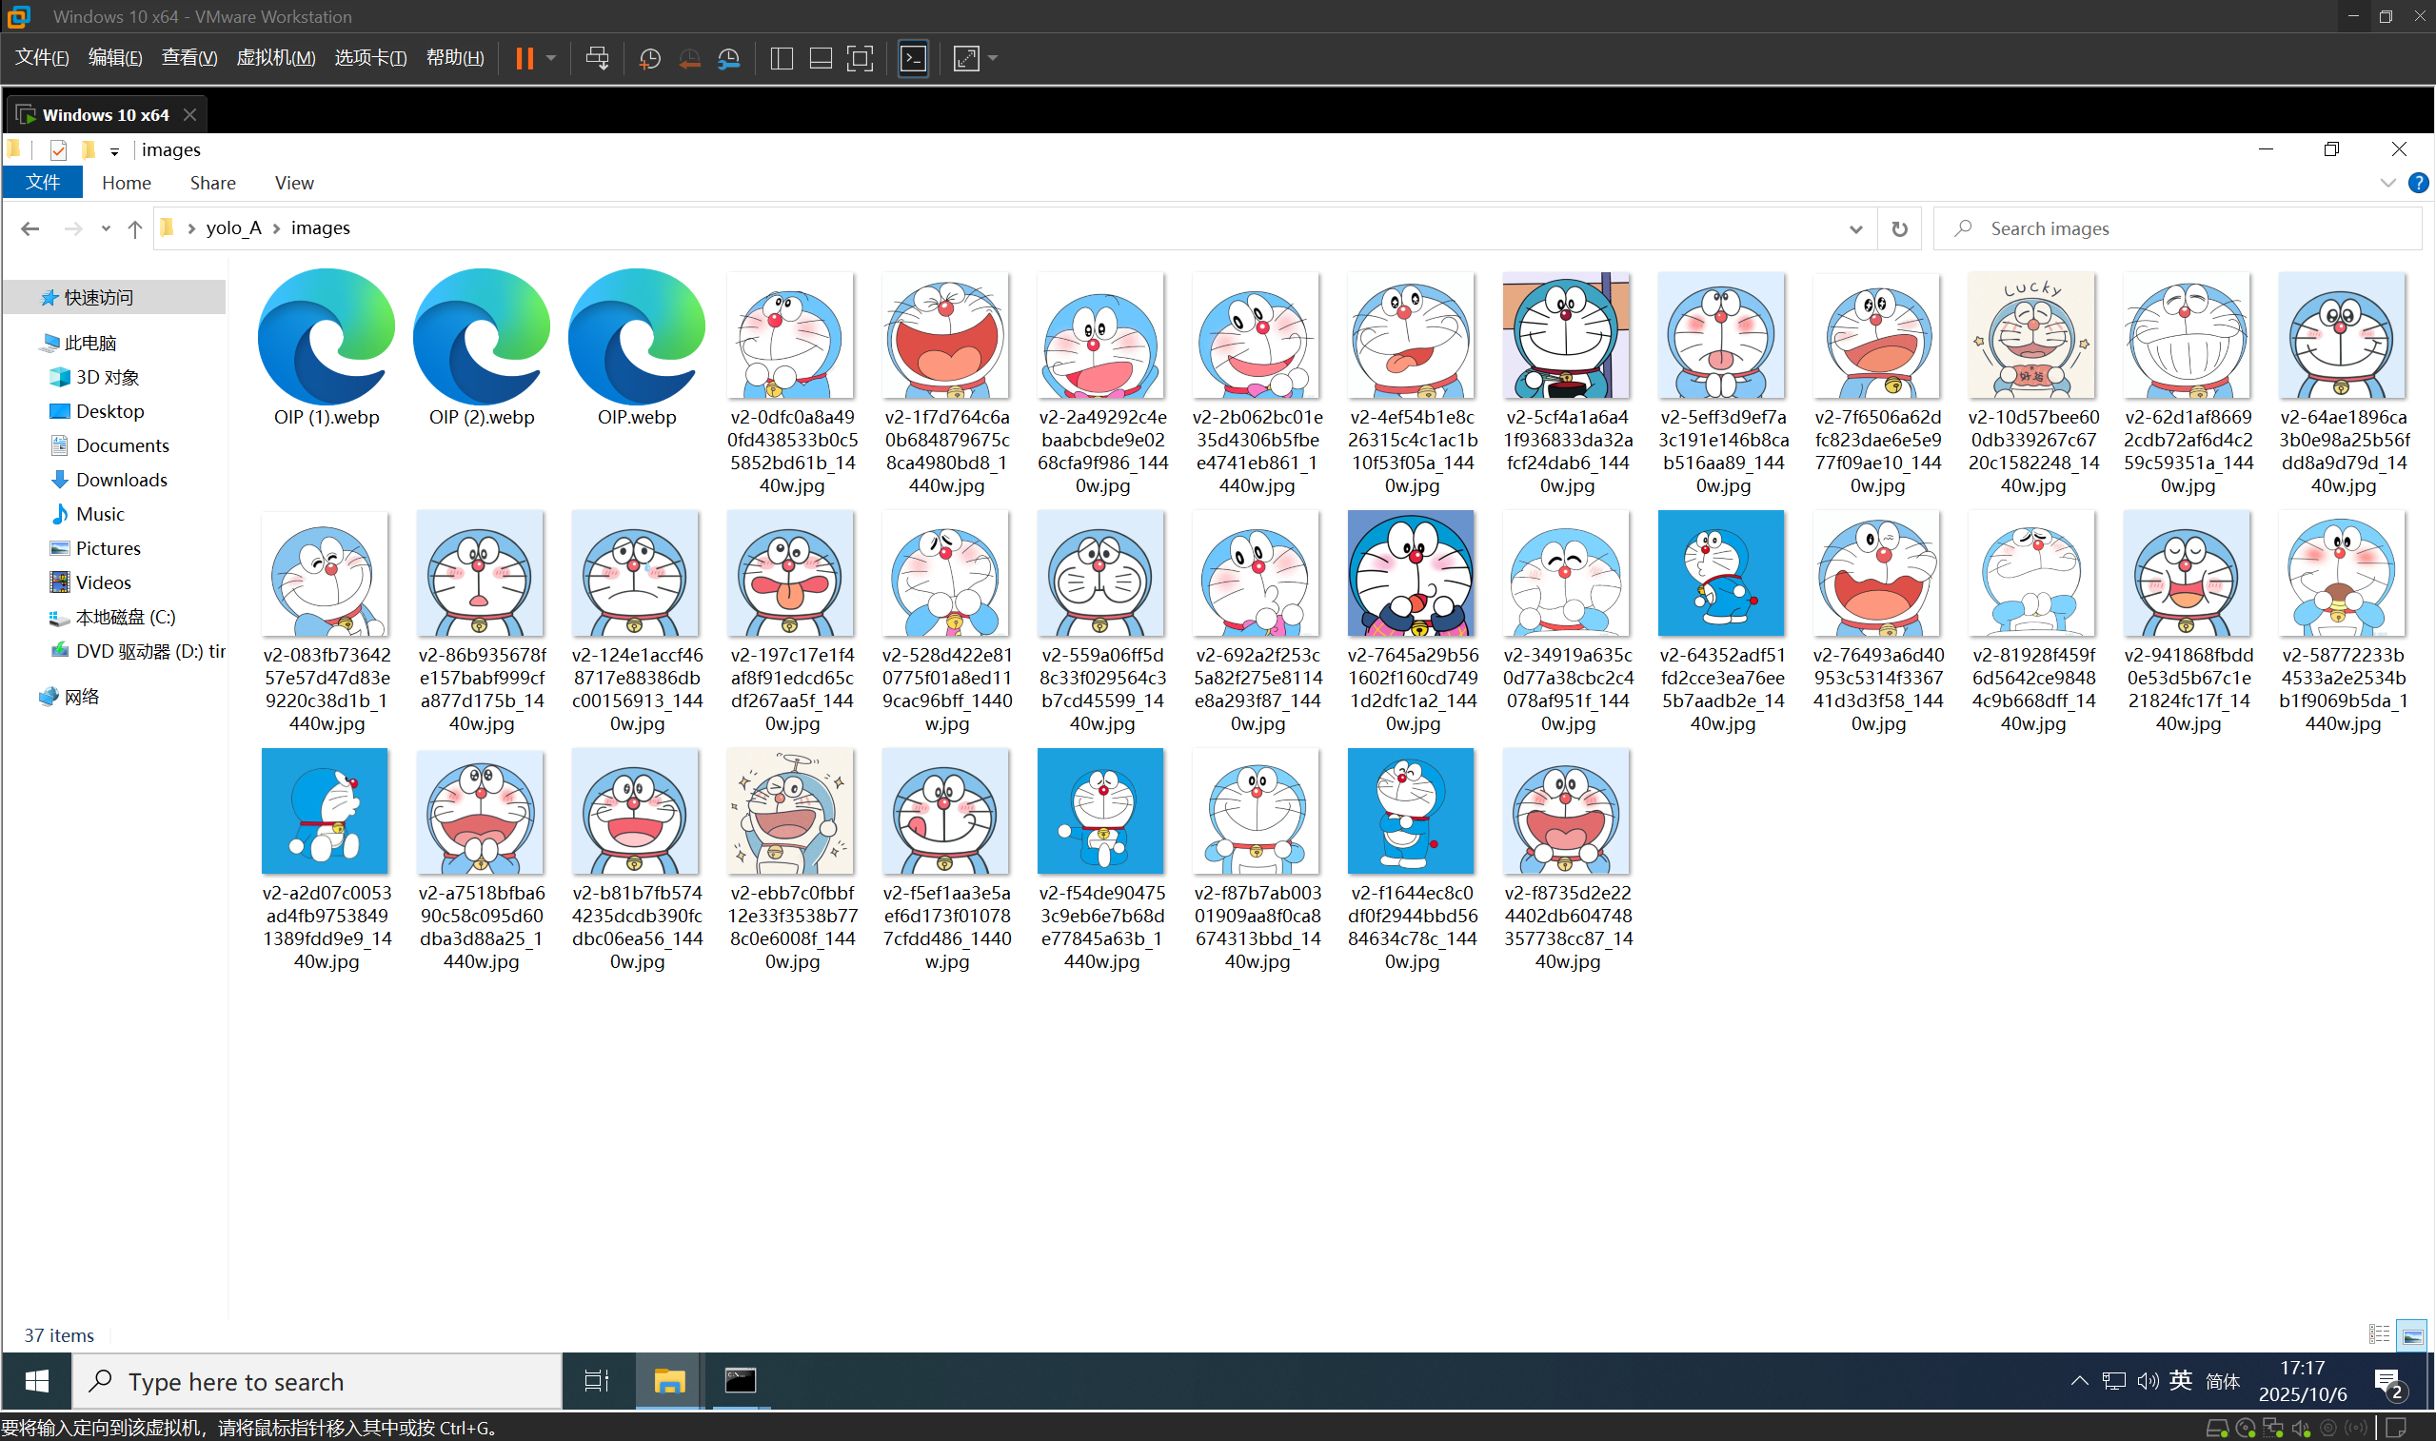
Task: Switch to details list view in status bar
Action: coord(2379,1335)
